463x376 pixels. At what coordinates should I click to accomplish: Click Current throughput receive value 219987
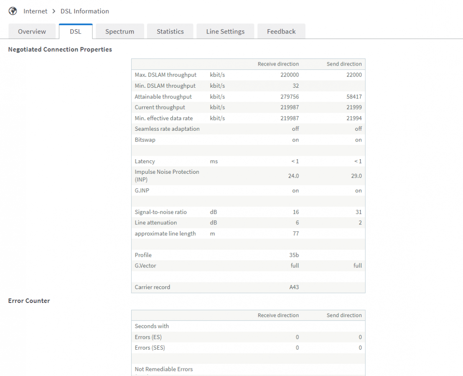point(290,107)
